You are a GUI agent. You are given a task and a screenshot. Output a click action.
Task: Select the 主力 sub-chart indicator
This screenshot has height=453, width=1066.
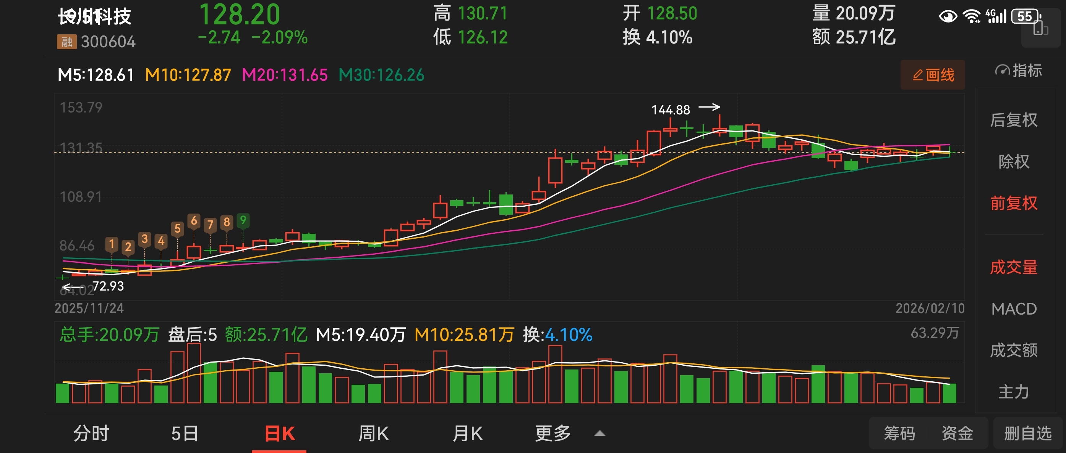(1013, 392)
